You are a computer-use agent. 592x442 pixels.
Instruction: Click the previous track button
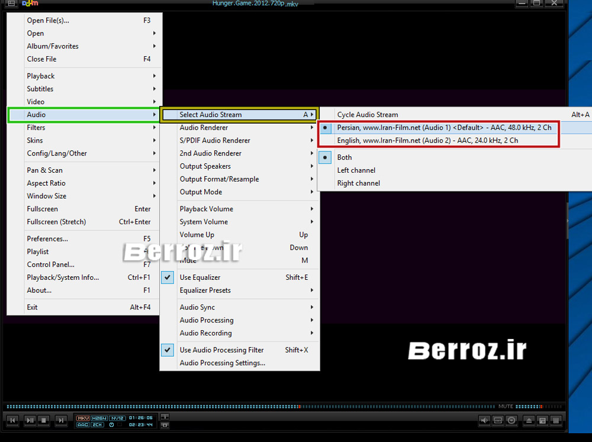(x=12, y=421)
